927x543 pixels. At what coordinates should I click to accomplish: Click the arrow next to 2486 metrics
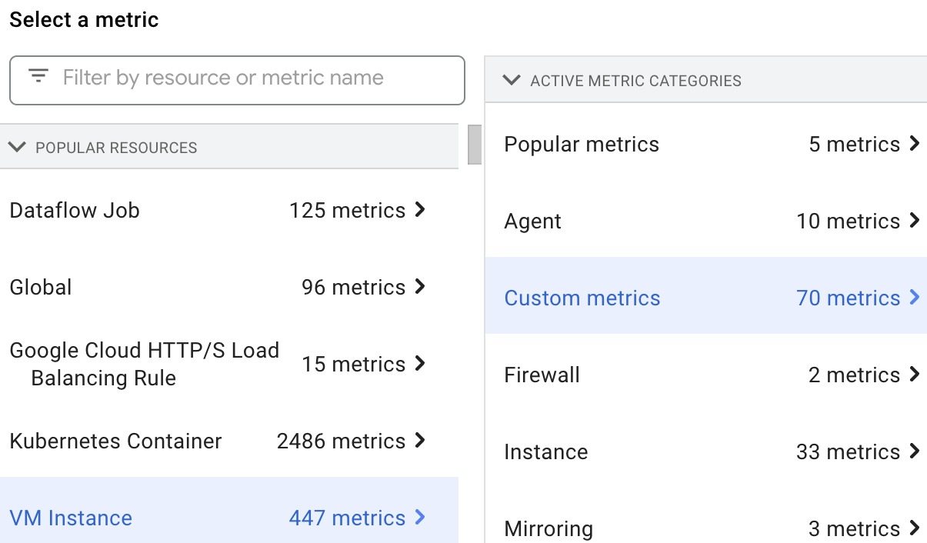[420, 440]
